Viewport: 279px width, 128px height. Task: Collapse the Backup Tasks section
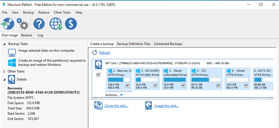point(4,44)
